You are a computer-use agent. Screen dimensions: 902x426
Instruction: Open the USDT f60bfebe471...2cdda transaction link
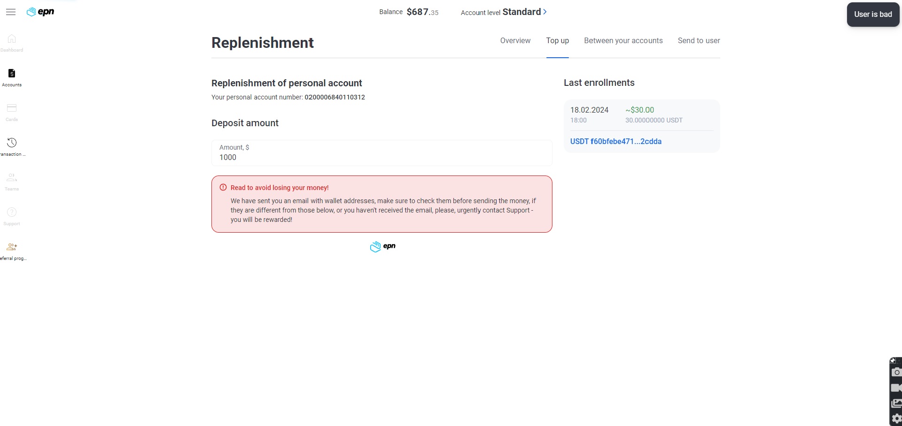tap(616, 141)
